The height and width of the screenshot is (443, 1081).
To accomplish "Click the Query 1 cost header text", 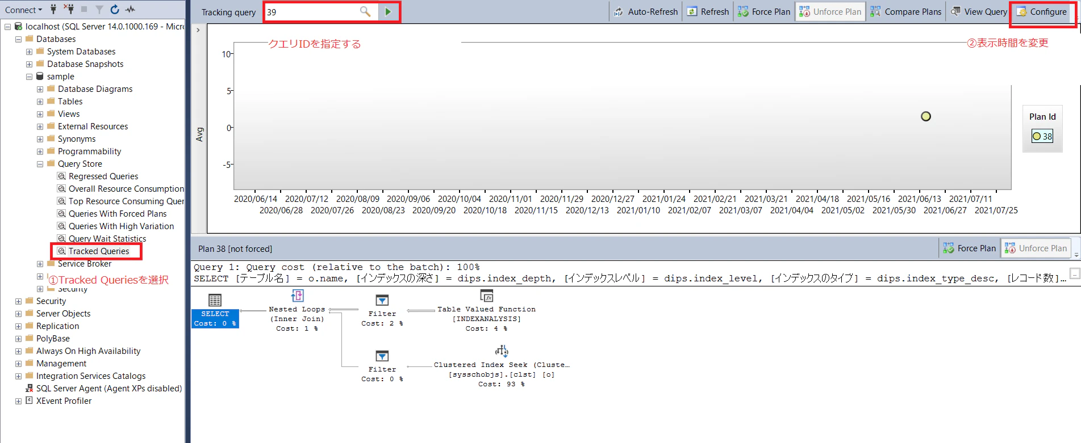I will pos(337,267).
